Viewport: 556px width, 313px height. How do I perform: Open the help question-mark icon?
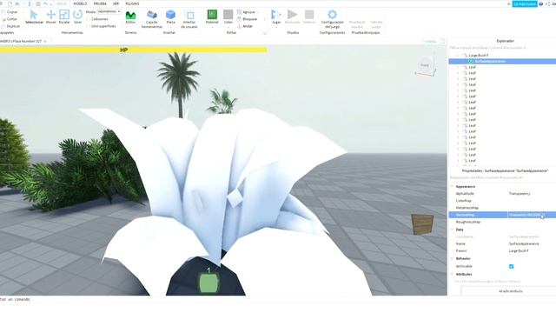pyautogui.click(x=541, y=3)
